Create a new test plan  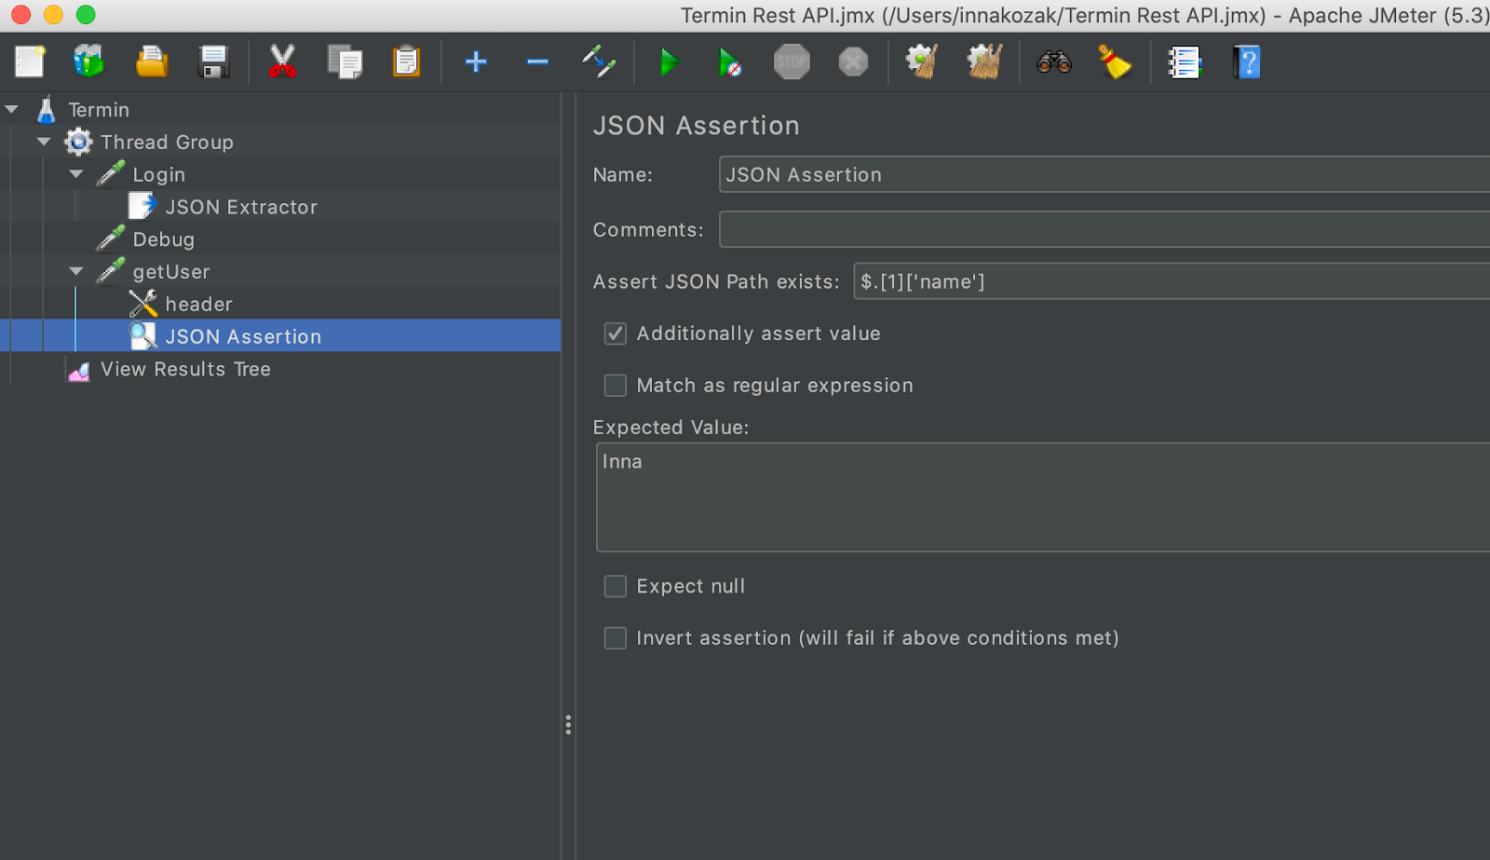[30, 62]
